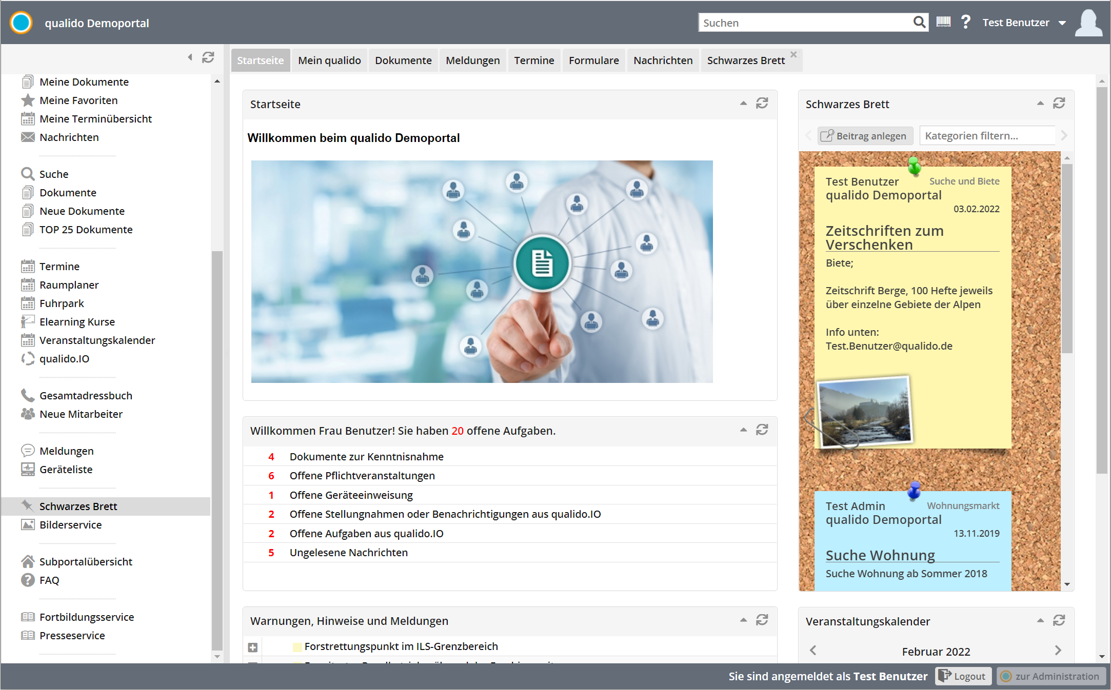
Task: Click the Logout button
Action: pos(963,676)
